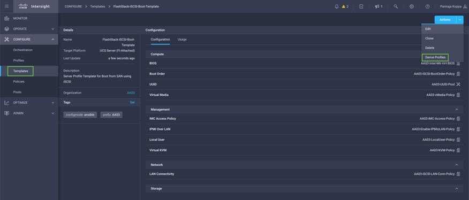
Task: View AA03-KVM-Policy detail icon
Action: (x=458, y=150)
